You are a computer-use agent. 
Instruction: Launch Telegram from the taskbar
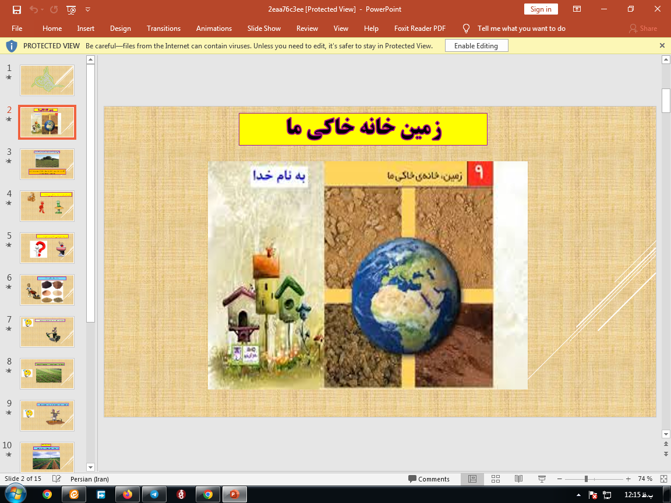(154, 494)
